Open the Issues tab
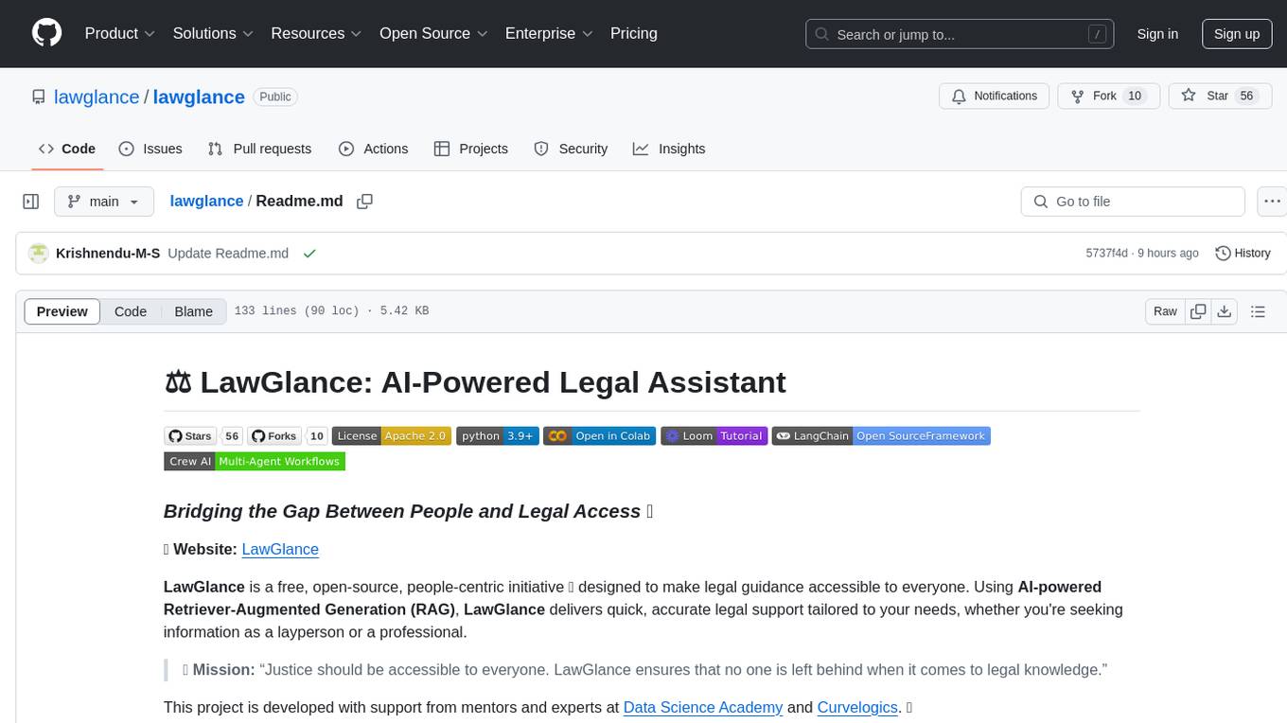The width and height of the screenshot is (1287, 723). coord(150,149)
